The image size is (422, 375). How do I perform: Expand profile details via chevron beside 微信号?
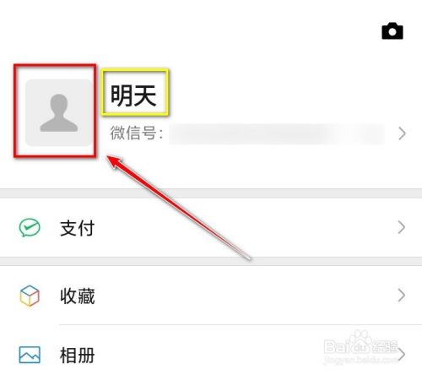point(402,133)
